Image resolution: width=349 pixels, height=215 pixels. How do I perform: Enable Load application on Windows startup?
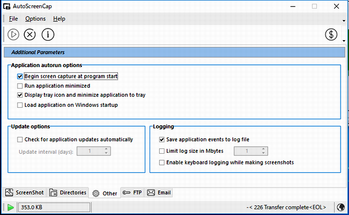[x=20, y=105]
